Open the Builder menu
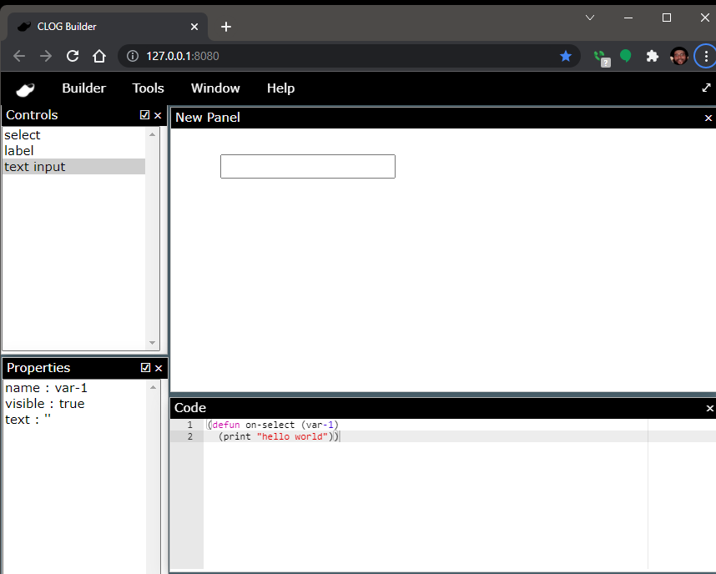 tap(83, 88)
